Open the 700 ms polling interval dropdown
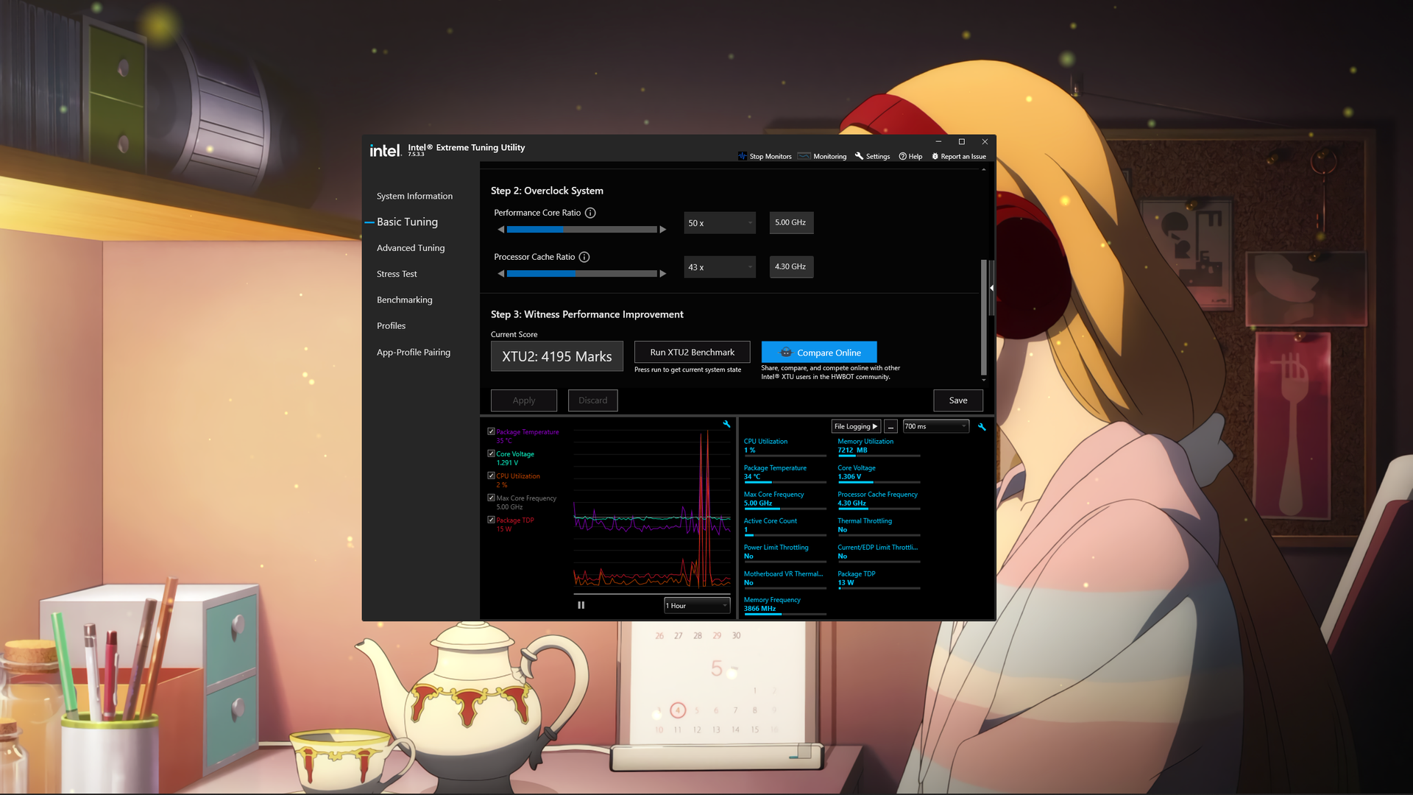This screenshot has width=1413, height=795. pyautogui.click(x=936, y=426)
